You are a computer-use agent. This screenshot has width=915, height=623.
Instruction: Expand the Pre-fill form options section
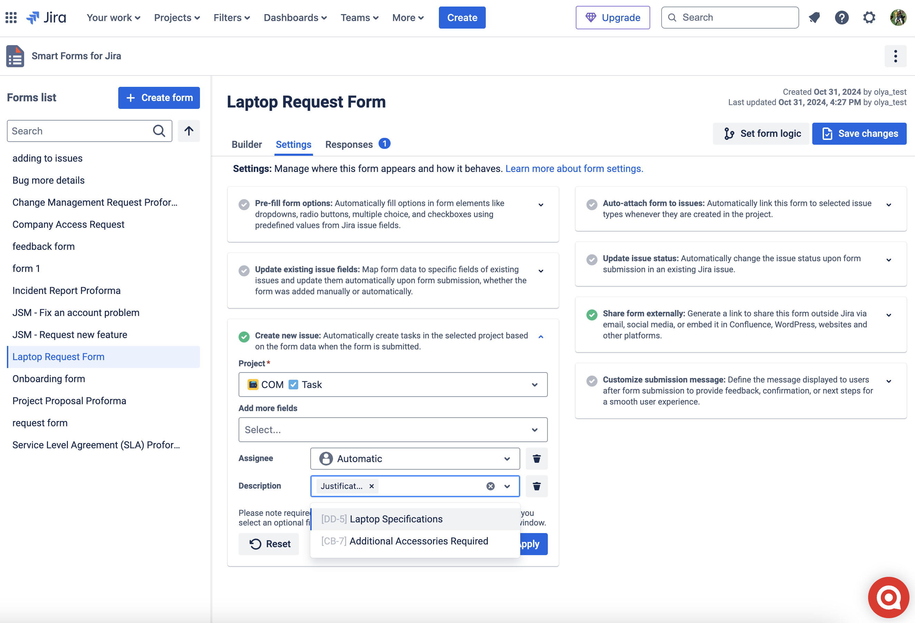[541, 205]
